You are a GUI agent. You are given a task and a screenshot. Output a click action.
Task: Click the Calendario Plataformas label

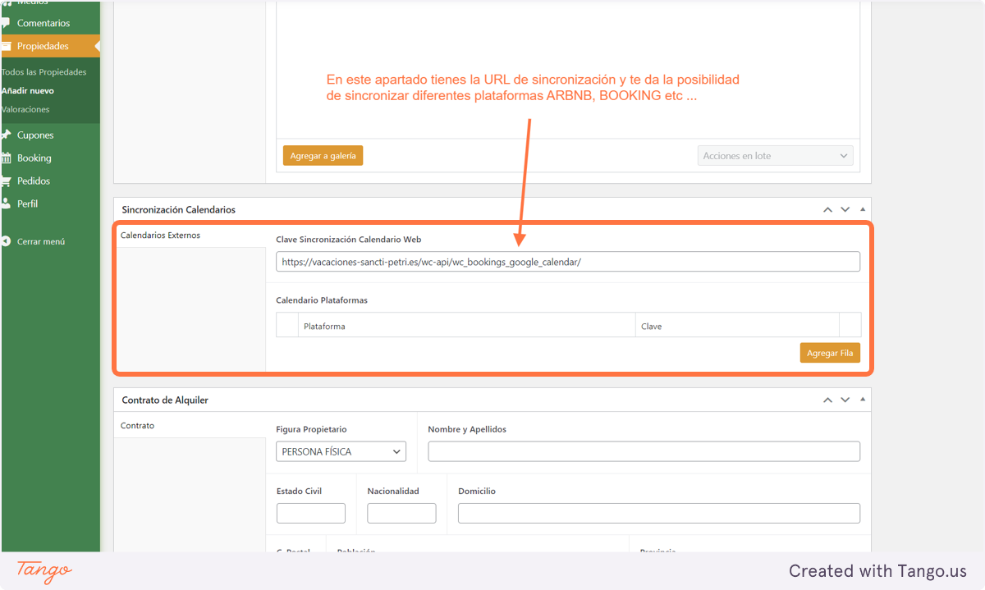click(322, 300)
